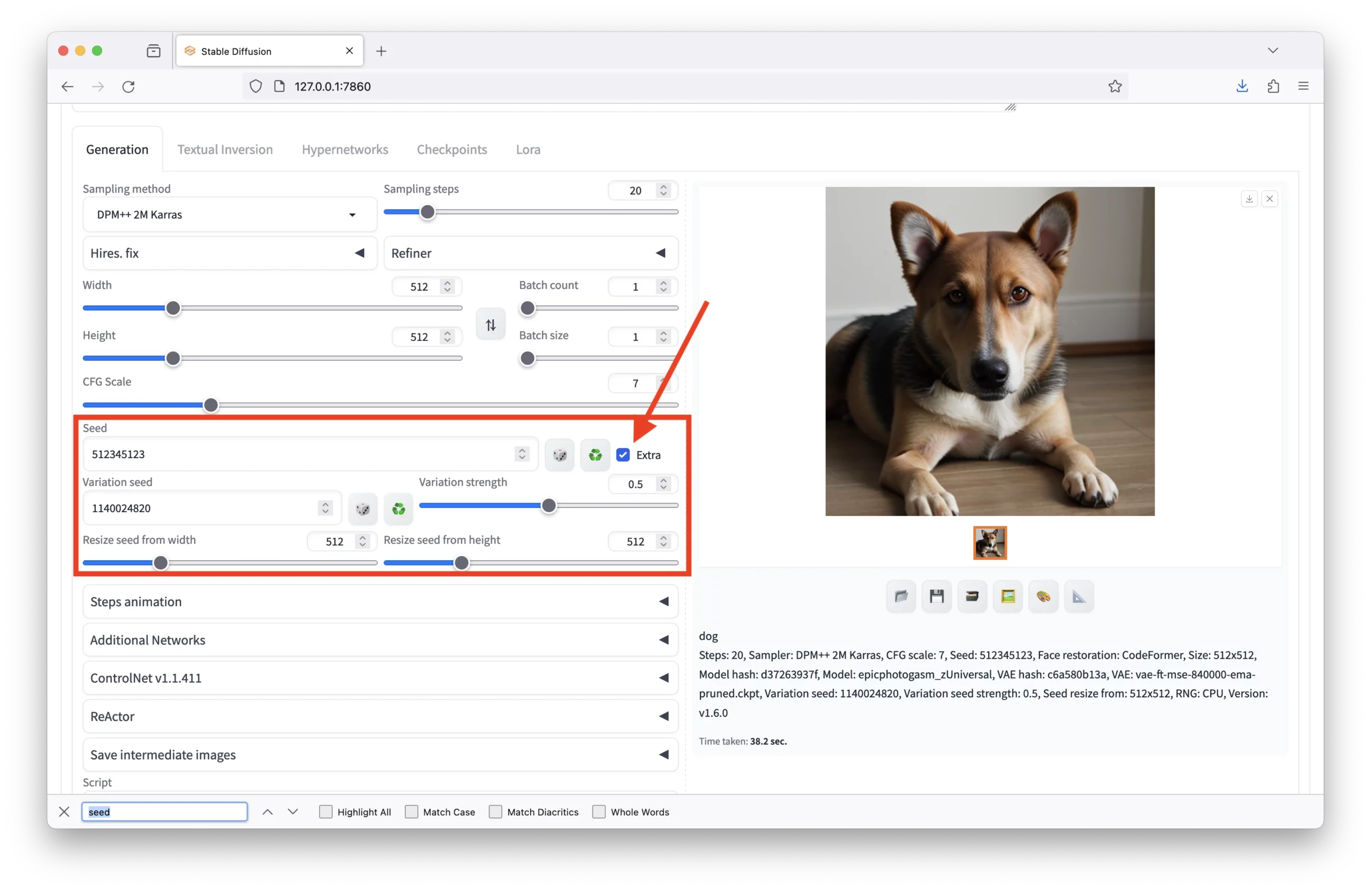Open images output folder icon
This screenshot has width=1371, height=891.
tap(901, 596)
